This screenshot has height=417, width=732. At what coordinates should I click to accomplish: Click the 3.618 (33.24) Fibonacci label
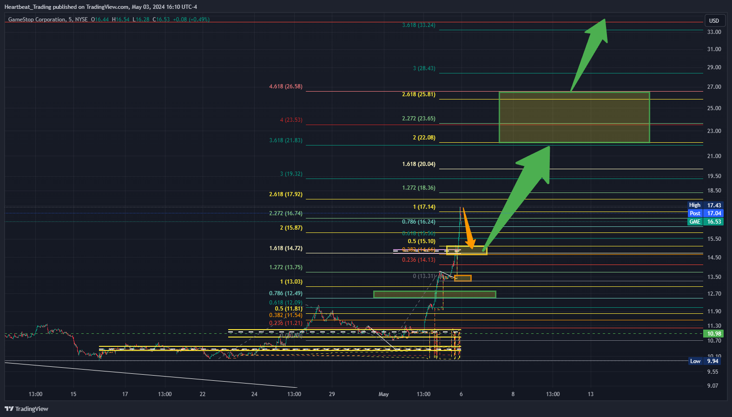419,25
